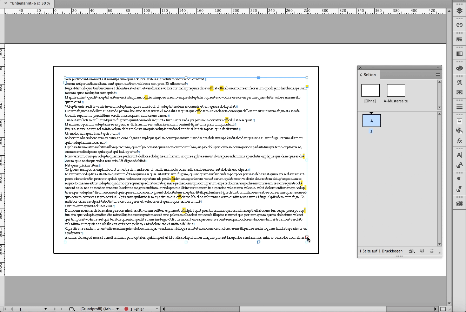Viewport: 466px width, 312px height.
Task: Open the globe-with-hand panel icon
Action: click(459, 131)
